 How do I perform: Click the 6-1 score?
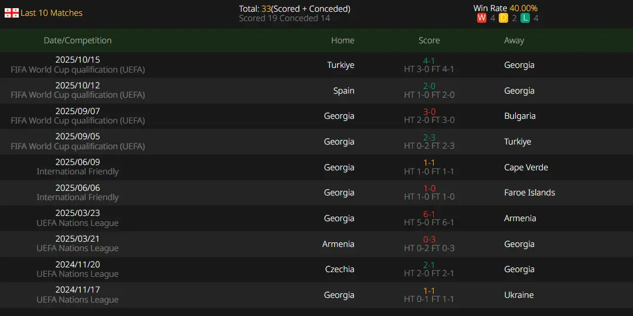point(429,214)
